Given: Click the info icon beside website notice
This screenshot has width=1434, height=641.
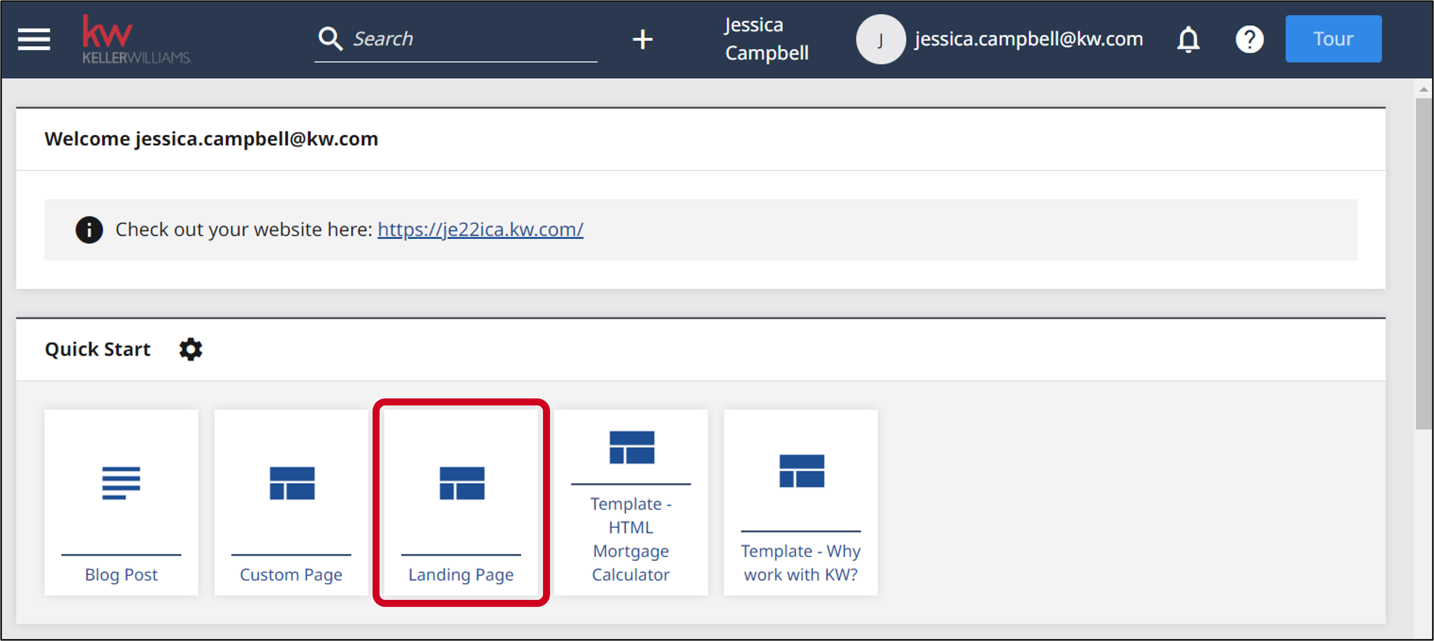Looking at the screenshot, I should click(89, 229).
